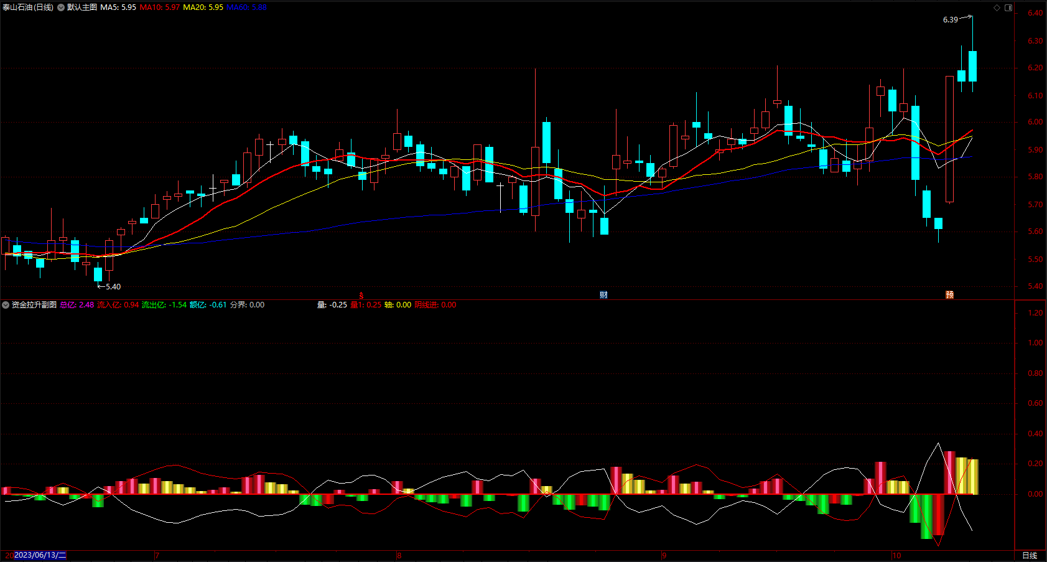1047x562 pixels.
Task: Click the 轴: 0.00 value
Action: click(398, 305)
